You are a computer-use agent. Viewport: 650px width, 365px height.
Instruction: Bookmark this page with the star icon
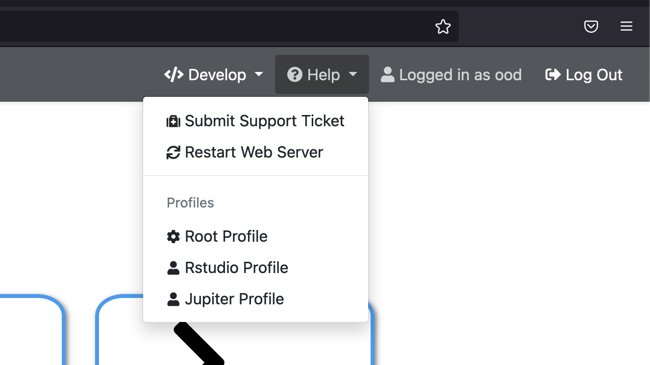[443, 26]
